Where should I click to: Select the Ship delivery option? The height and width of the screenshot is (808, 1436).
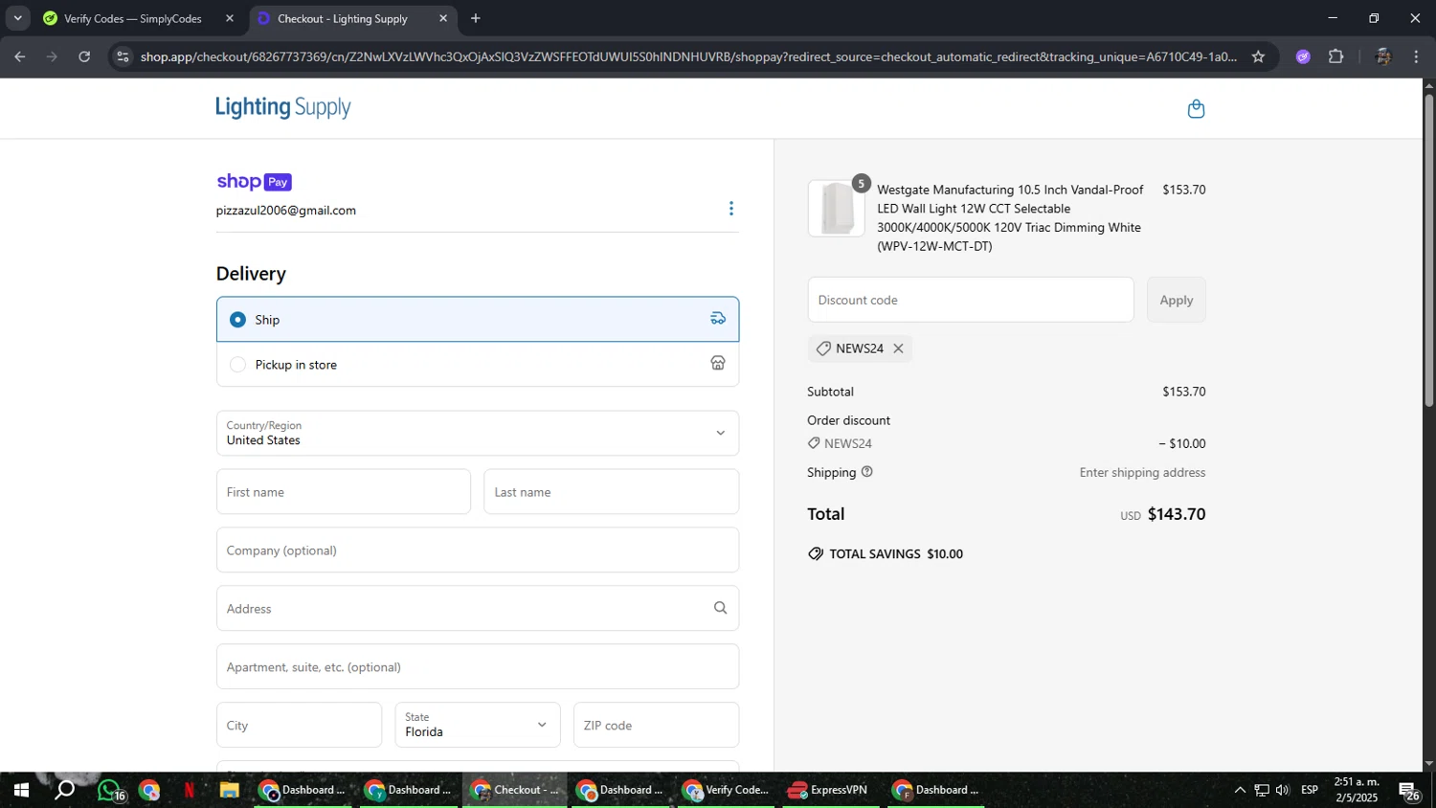point(478,319)
